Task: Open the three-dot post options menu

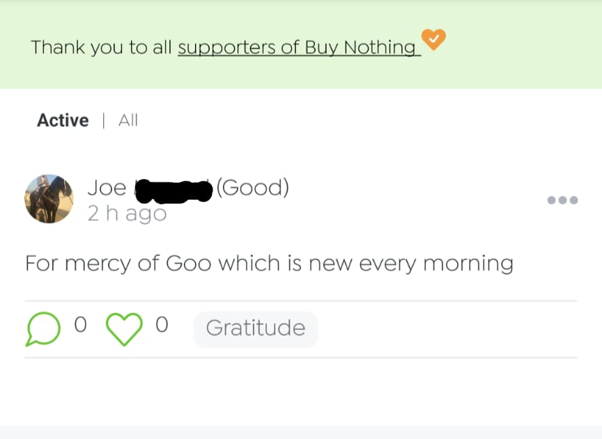Action: tap(562, 200)
